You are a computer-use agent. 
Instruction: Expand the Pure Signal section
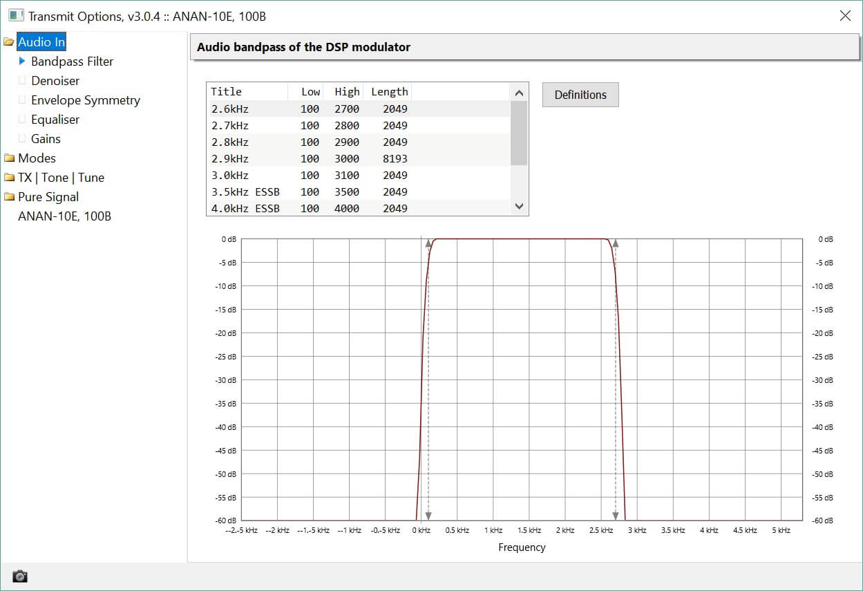(48, 197)
